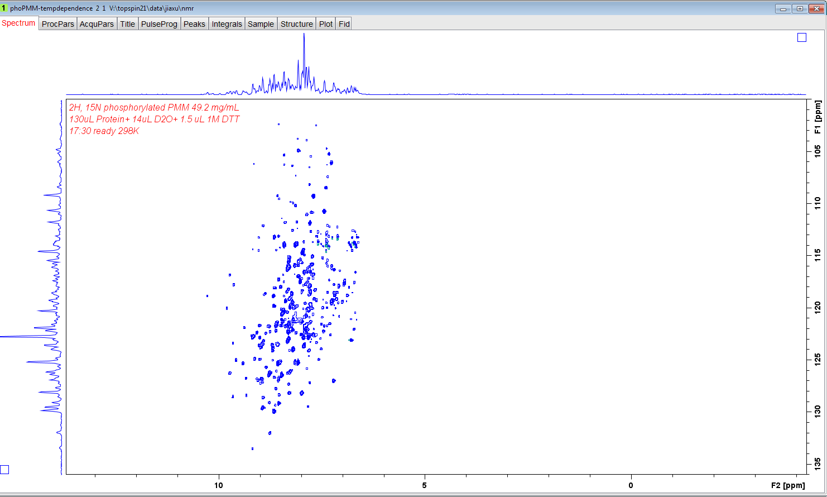Open the Structure tab

[x=296, y=24]
